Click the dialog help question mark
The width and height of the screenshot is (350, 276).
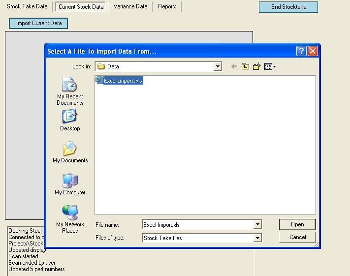301,51
